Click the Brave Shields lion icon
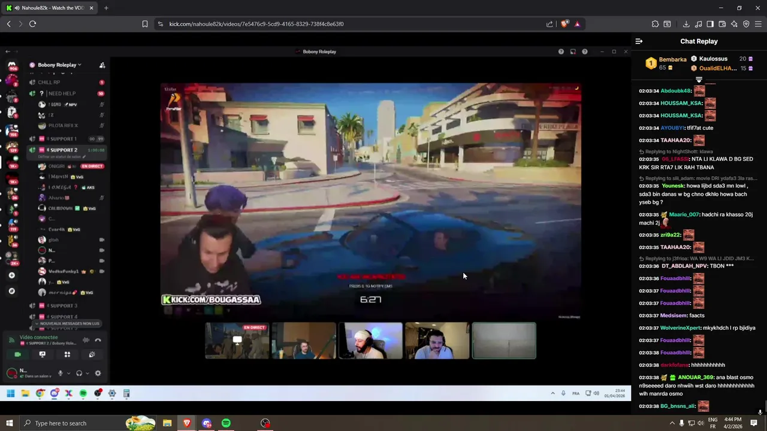767x431 pixels. pyautogui.click(x=564, y=24)
